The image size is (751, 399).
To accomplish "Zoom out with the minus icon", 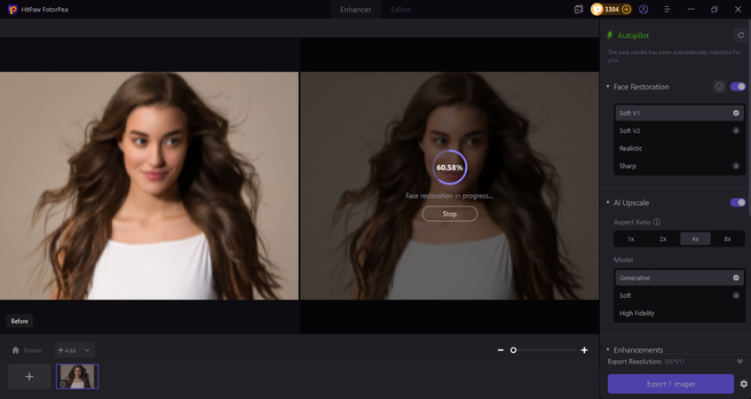I will coord(501,350).
